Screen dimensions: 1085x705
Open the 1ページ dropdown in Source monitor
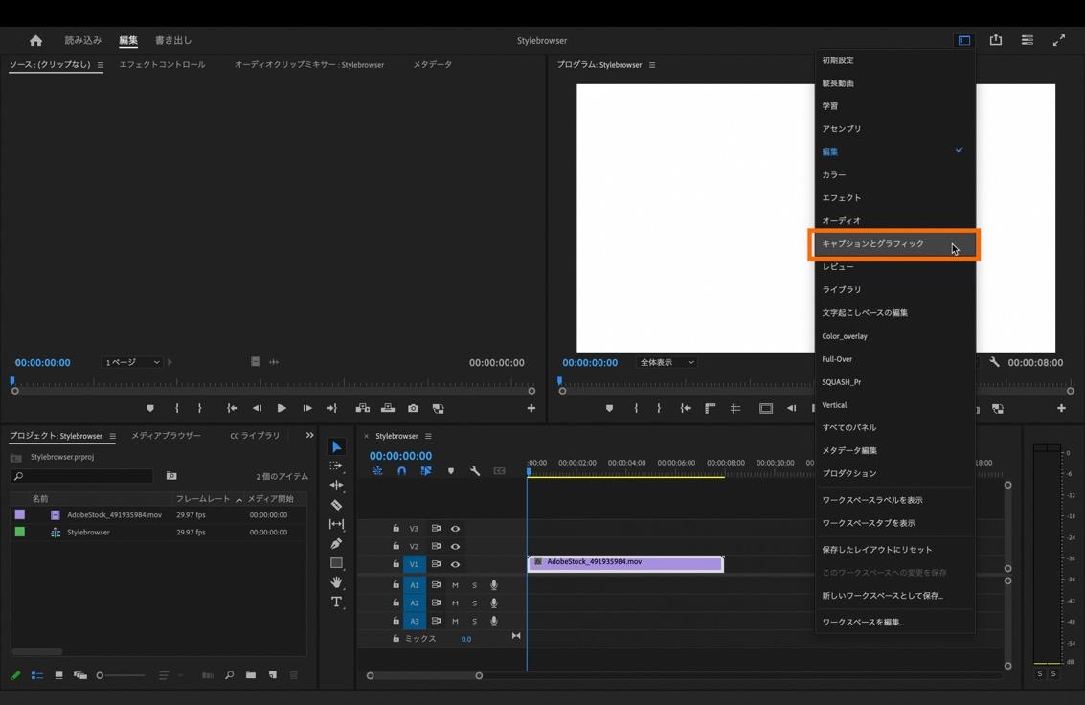tap(132, 363)
